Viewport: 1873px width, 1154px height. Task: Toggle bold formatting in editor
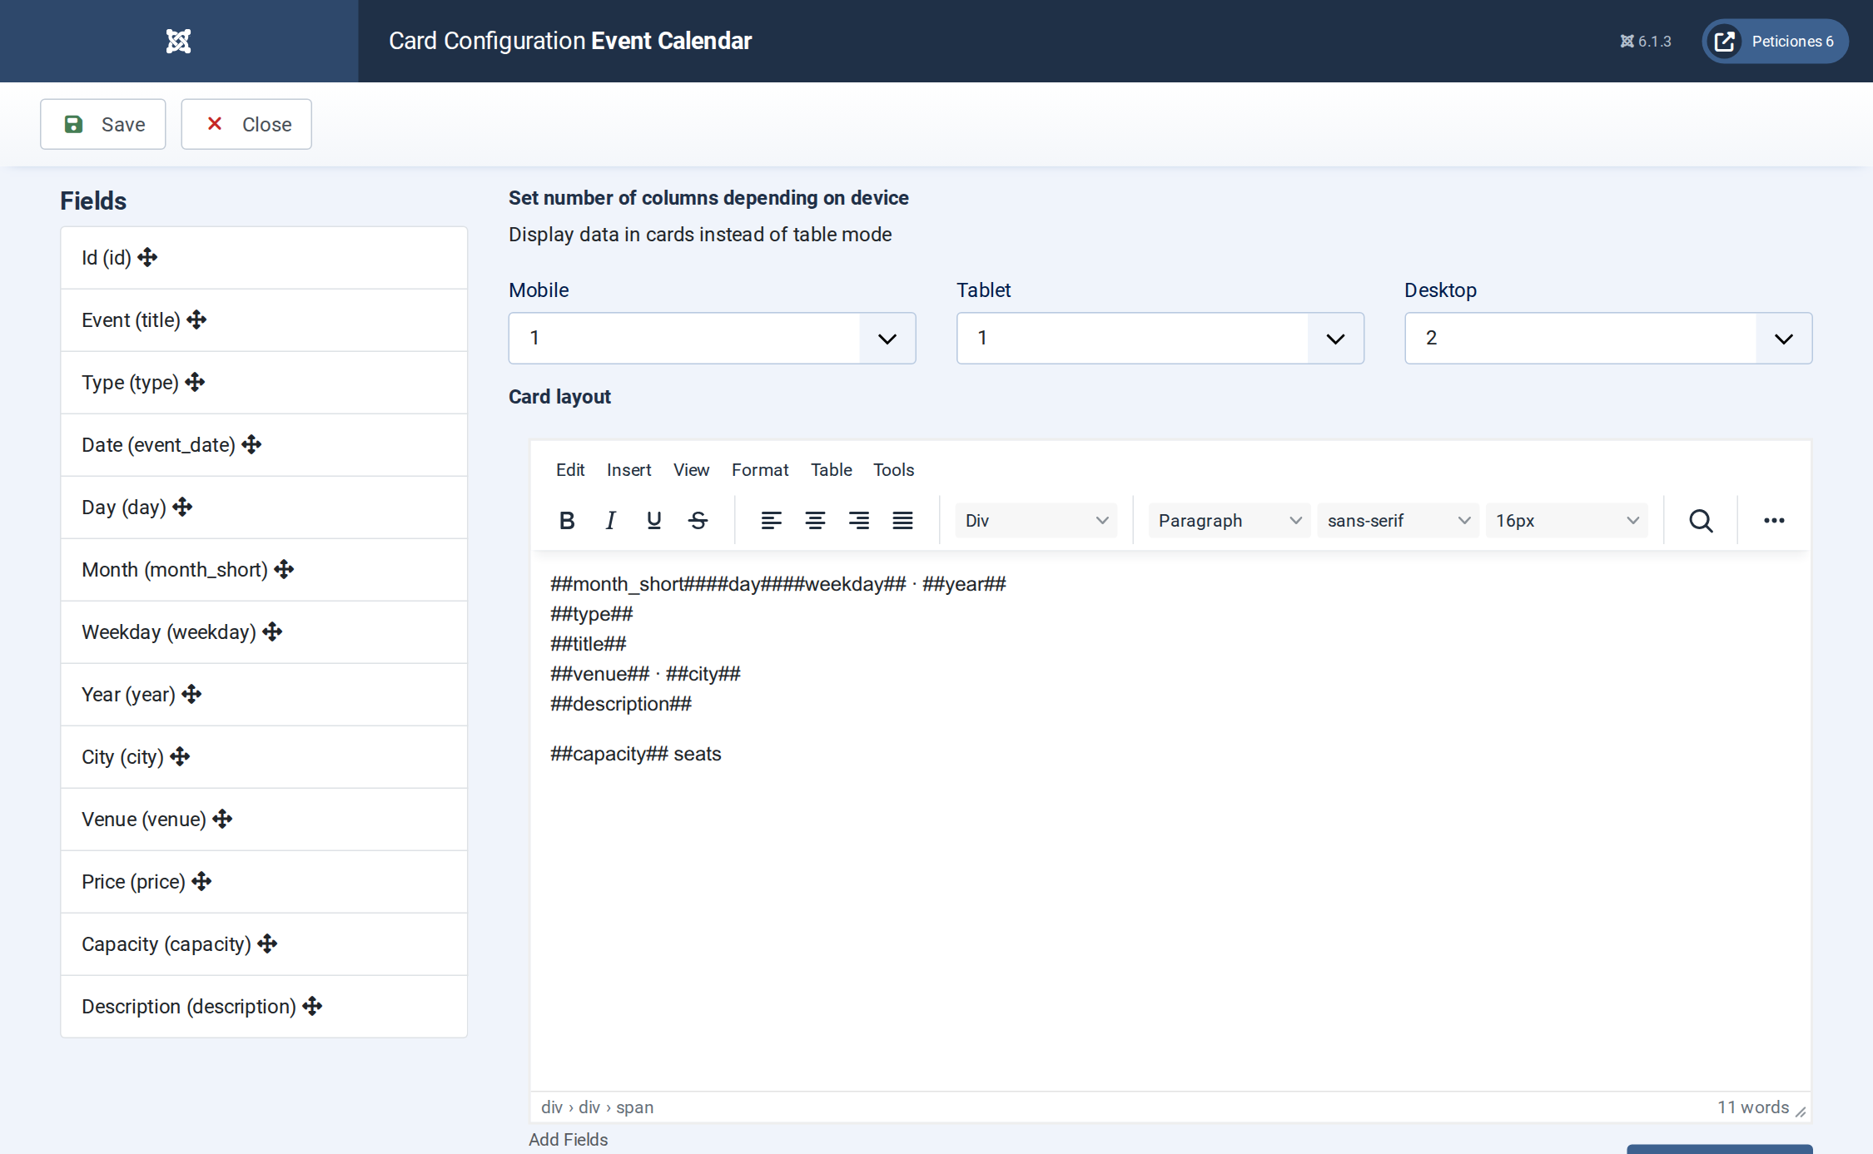pos(567,521)
